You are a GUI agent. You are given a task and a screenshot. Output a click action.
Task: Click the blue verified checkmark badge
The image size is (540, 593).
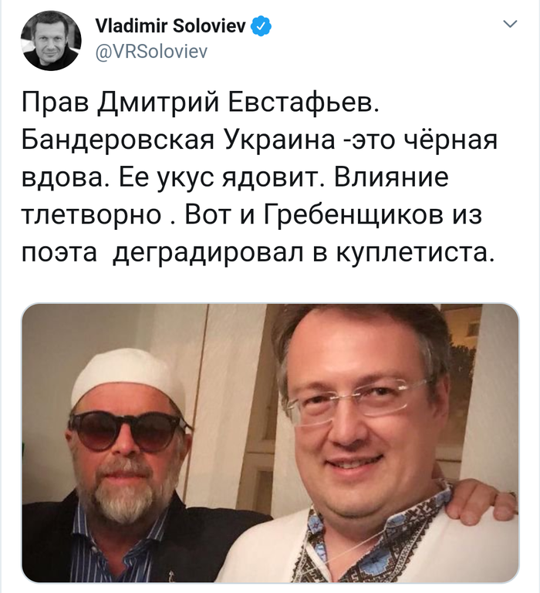click(x=261, y=26)
